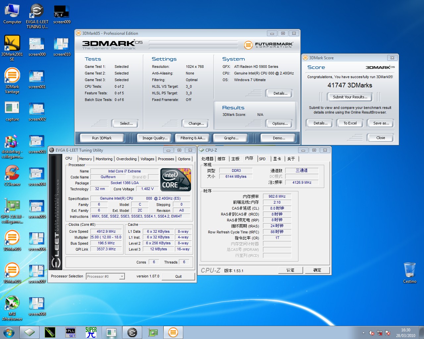Click Submit Your Results button
This screenshot has width=424, height=339.
click(x=350, y=97)
